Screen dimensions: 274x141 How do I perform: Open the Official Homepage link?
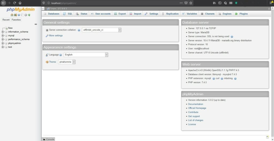pyautogui.click(x=197, y=108)
